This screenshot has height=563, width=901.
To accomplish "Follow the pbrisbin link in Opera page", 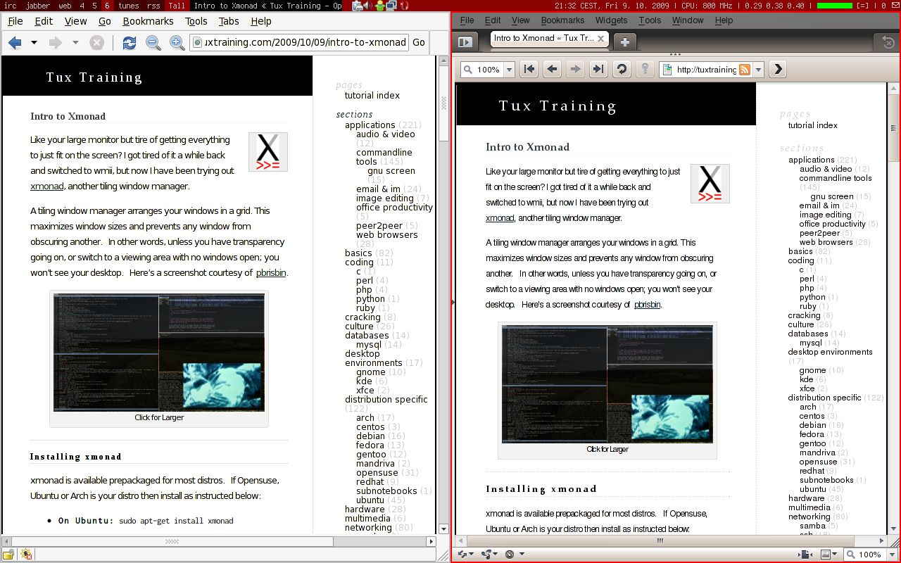I will coord(647,305).
